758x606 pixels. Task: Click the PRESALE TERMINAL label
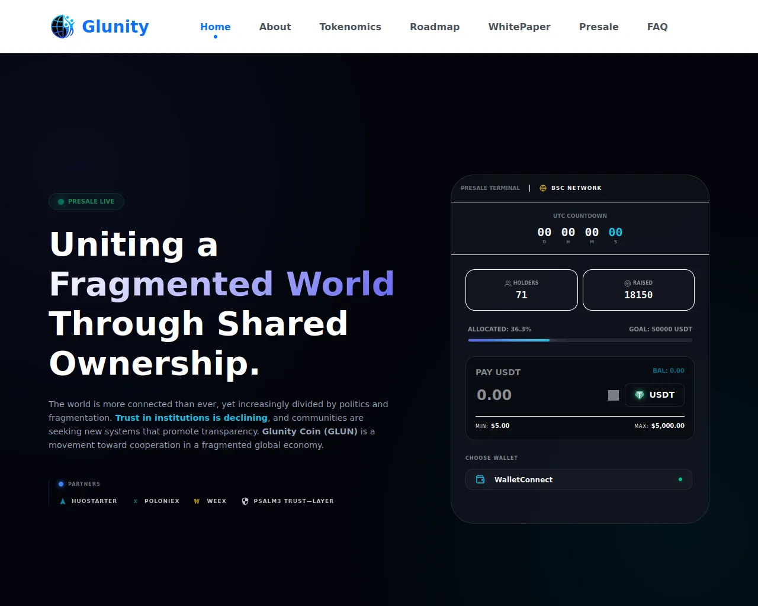pyautogui.click(x=490, y=188)
